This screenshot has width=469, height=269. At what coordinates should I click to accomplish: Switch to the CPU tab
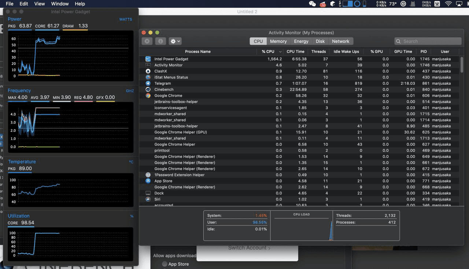tap(258, 41)
